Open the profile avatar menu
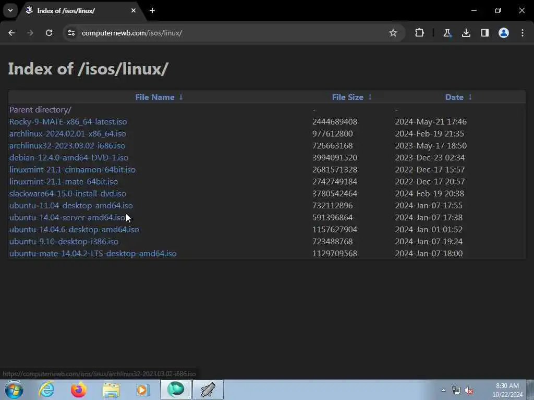This screenshot has width=534, height=400. pos(504,33)
